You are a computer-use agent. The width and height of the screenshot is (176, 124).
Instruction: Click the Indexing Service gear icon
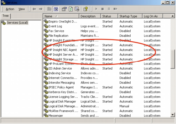(x=46, y=73)
